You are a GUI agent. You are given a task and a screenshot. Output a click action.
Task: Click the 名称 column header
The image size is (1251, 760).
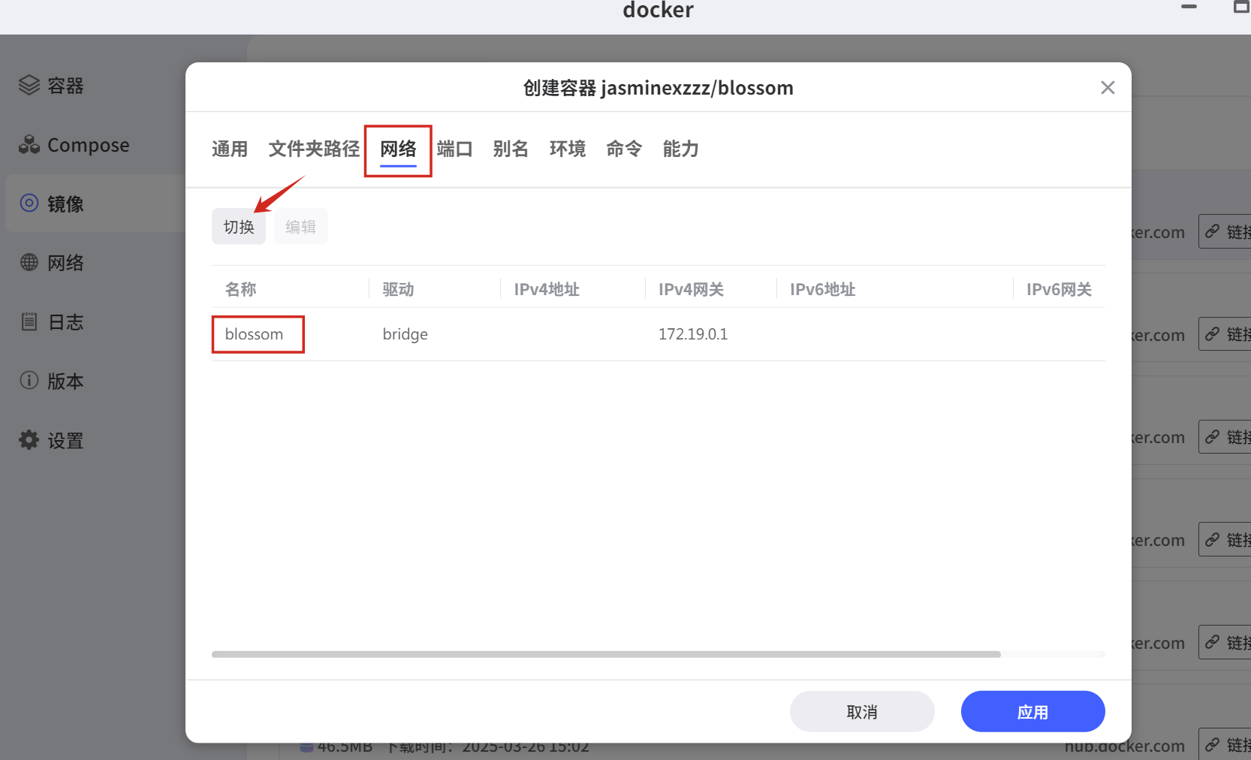pyautogui.click(x=241, y=289)
